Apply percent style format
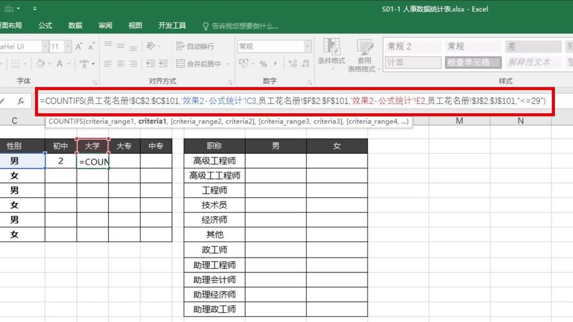 tap(263, 64)
